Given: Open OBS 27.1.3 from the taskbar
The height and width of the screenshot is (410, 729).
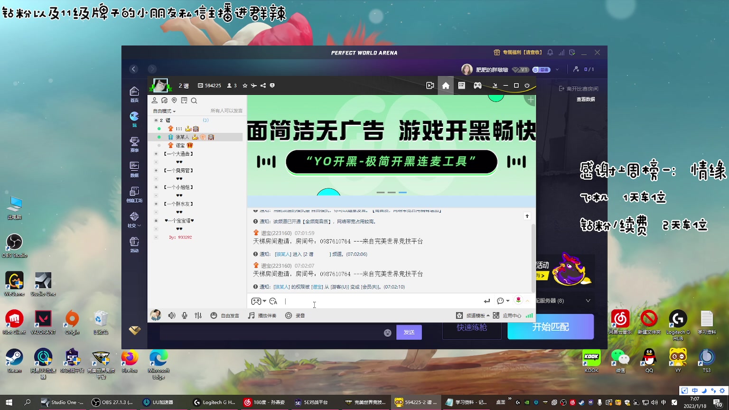Looking at the screenshot, I should point(113,402).
